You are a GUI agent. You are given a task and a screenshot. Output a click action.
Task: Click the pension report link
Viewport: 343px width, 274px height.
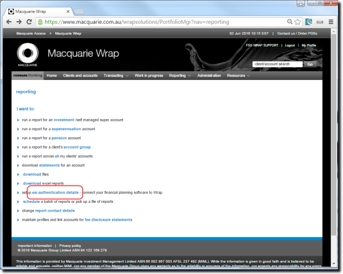pos(59,138)
